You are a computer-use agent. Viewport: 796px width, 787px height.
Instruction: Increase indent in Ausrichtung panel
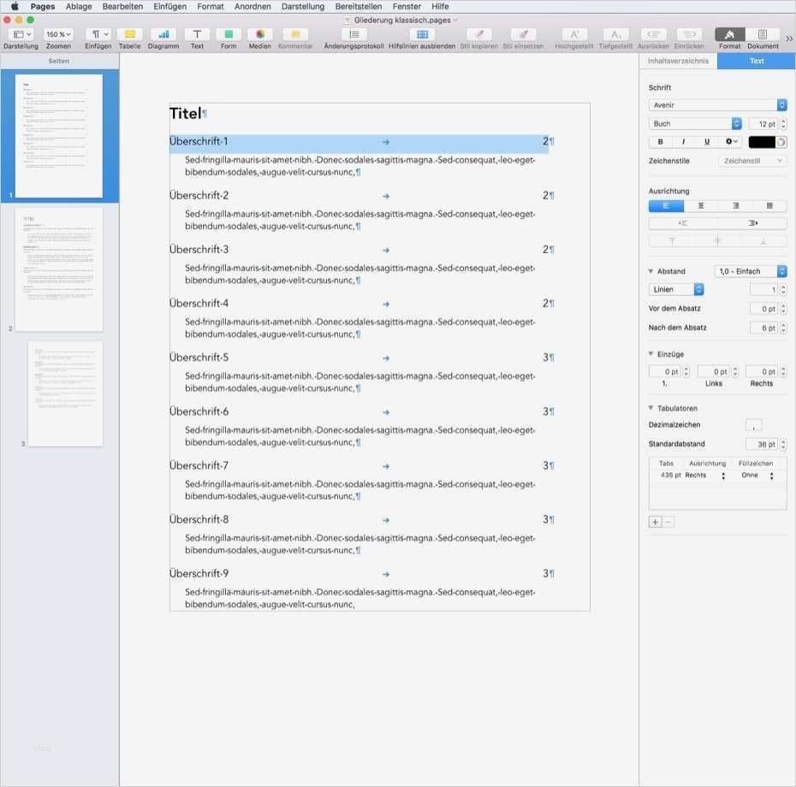coord(752,222)
